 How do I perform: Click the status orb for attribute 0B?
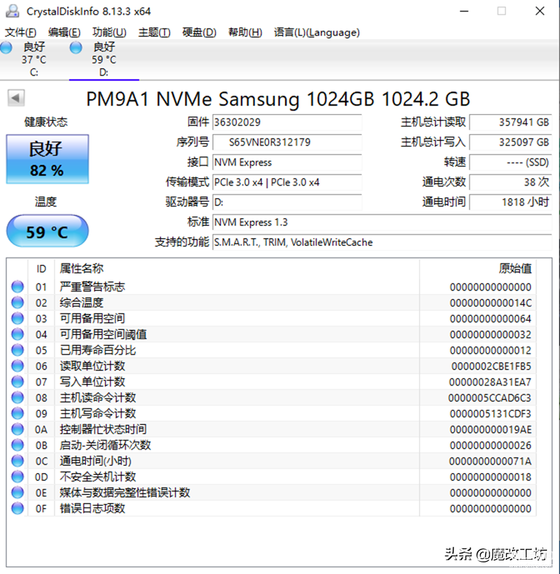(x=17, y=445)
